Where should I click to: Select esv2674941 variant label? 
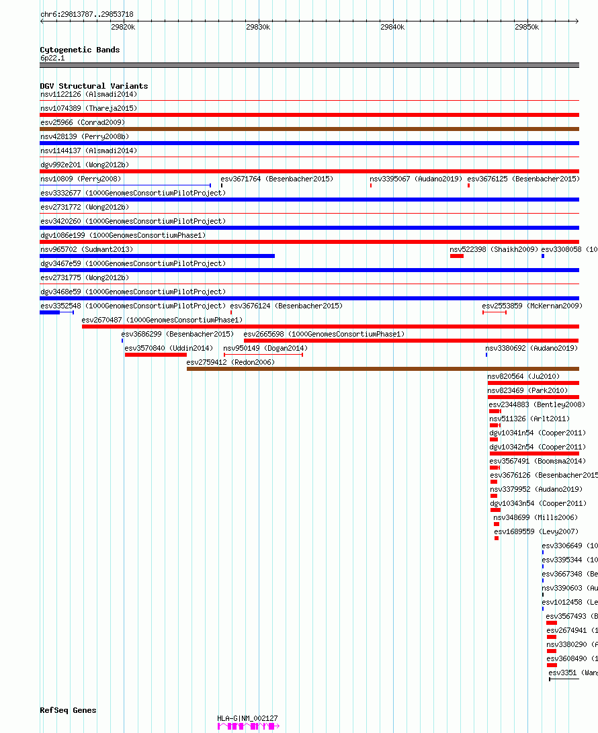point(572,630)
